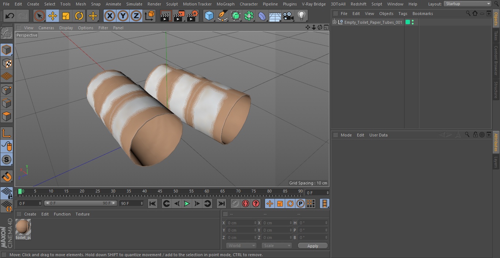This screenshot has height=258, width=500.
Task: Click the Enable Axis L-shaped icon
Action: (x=7, y=133)
